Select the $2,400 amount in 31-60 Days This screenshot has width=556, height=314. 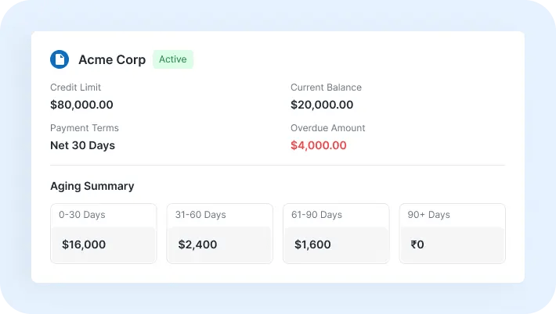tap(197, 244)
